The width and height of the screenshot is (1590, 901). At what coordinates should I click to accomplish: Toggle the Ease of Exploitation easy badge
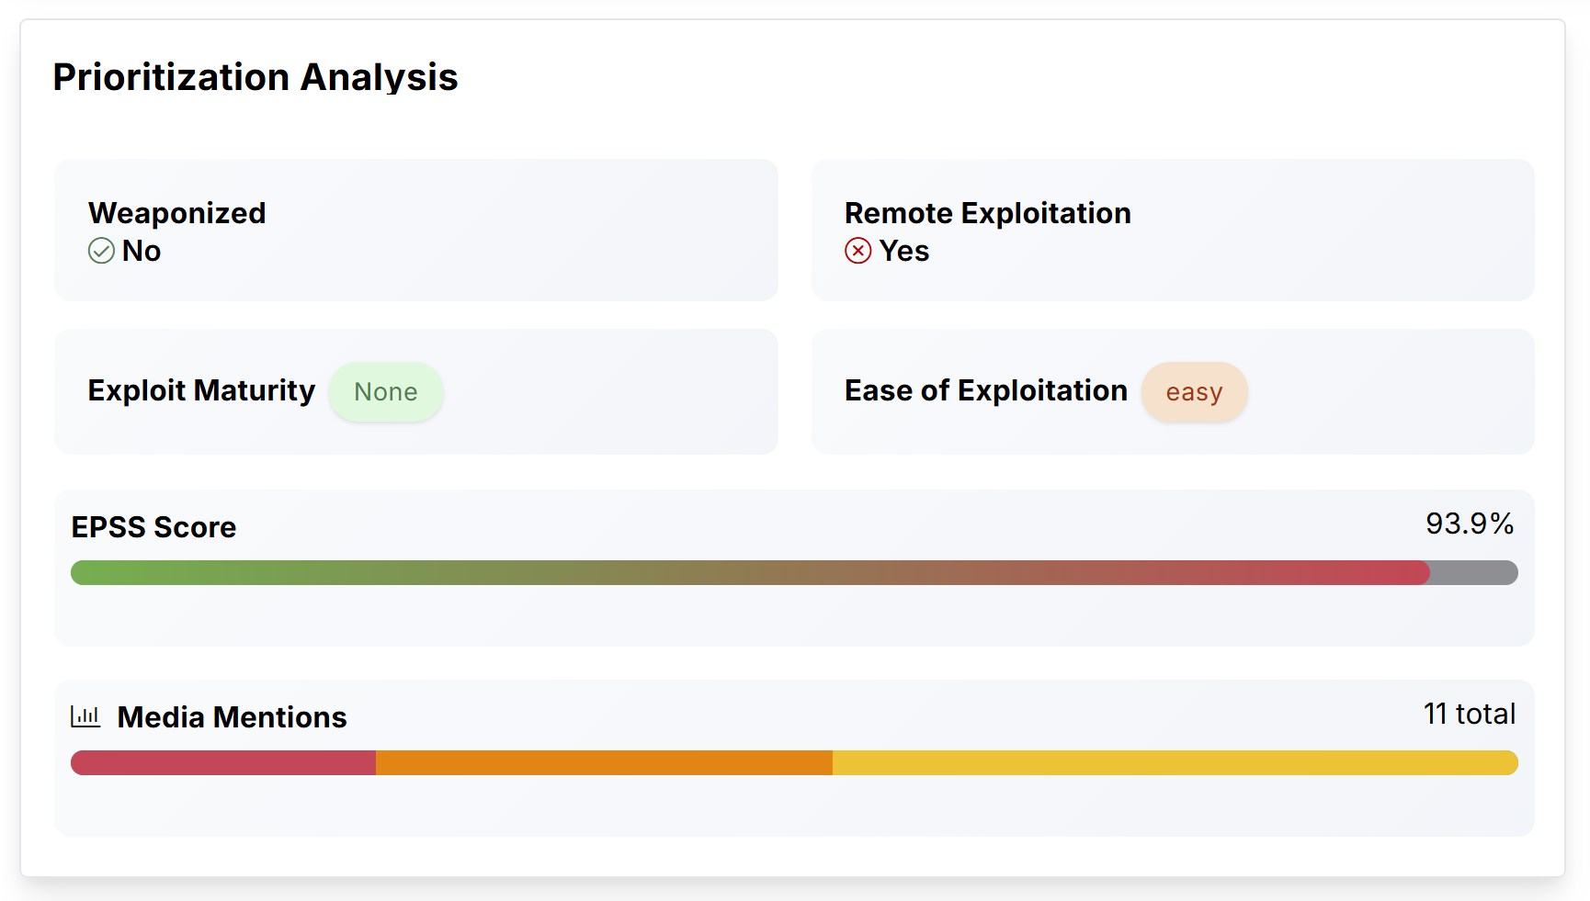coord(1195,391)
